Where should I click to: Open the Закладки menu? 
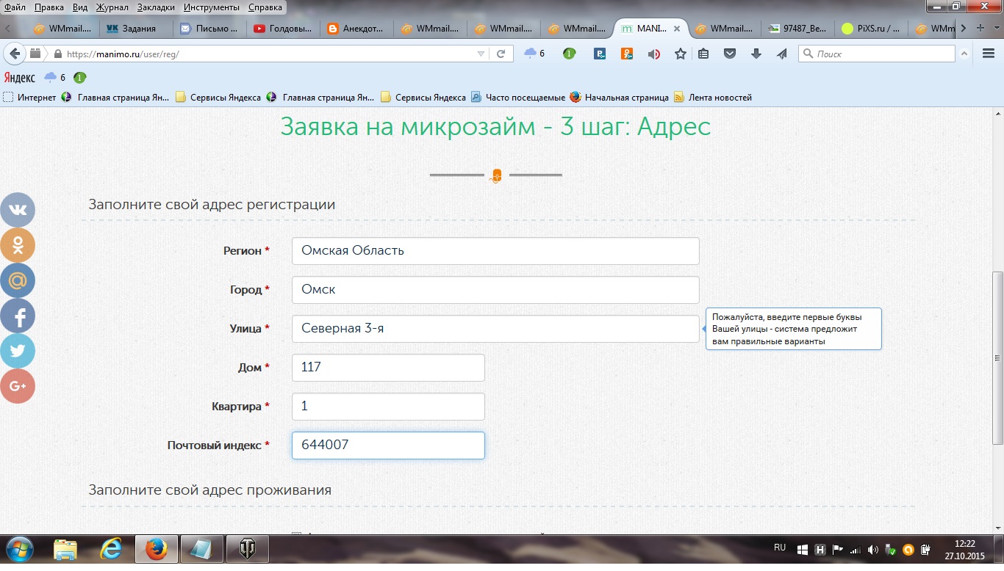pos(155,7)
